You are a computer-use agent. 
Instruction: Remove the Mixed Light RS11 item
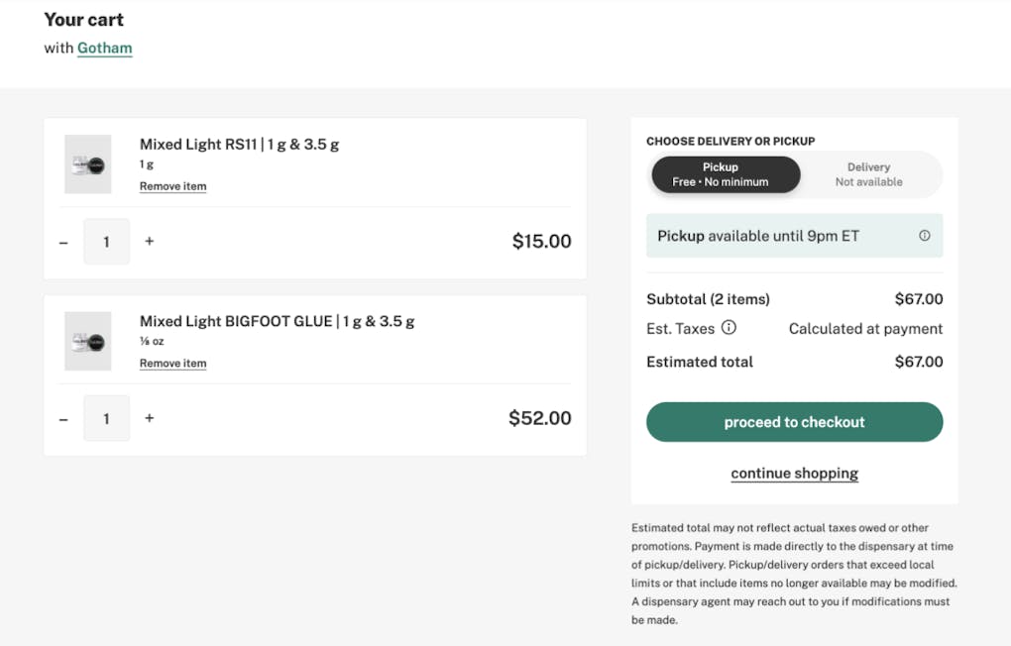pos(172,186)
